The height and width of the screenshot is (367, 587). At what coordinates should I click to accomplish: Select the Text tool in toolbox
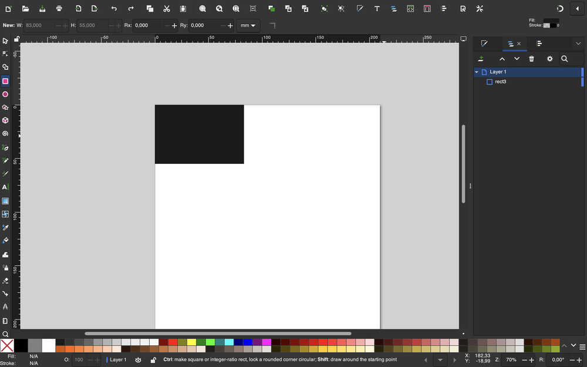pos(5,187)
